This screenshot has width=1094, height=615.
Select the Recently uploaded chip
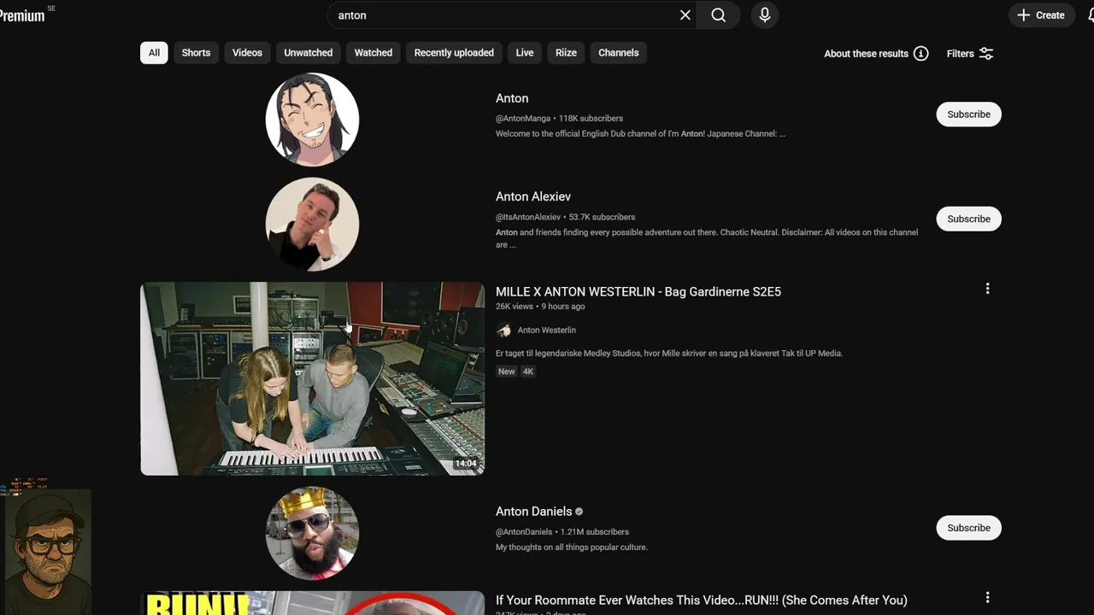coord(454,53)
